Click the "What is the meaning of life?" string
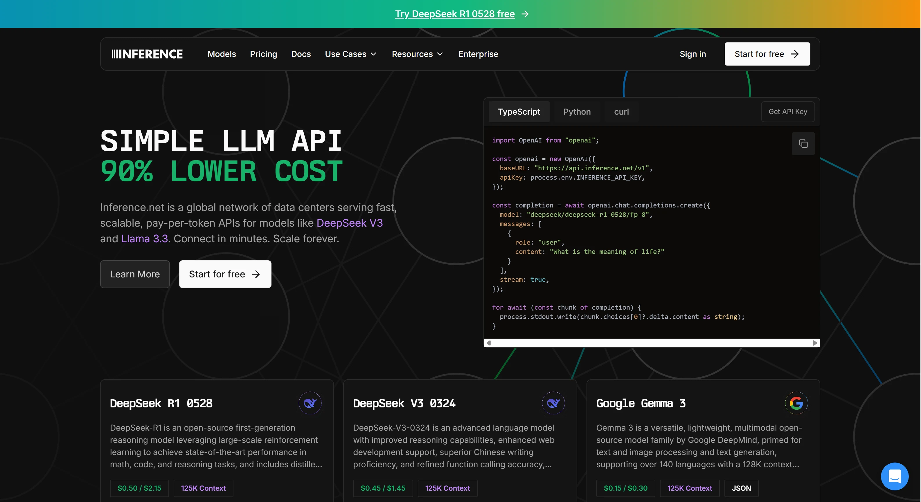Screen dimensions: 921x502 click(x=607, y=252)
